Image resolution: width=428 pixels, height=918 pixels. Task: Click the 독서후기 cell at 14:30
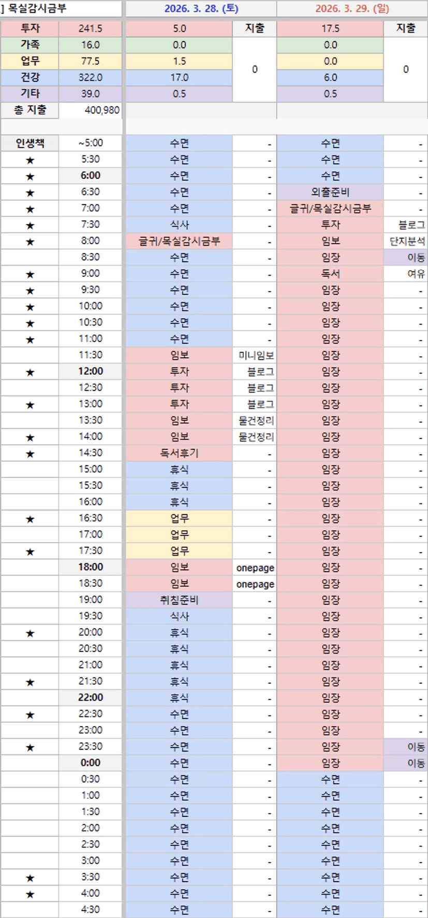coord(179,453)
